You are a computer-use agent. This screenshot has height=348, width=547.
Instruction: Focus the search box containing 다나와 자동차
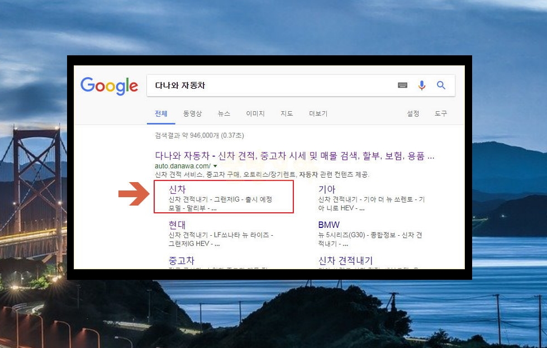point(301,85)
